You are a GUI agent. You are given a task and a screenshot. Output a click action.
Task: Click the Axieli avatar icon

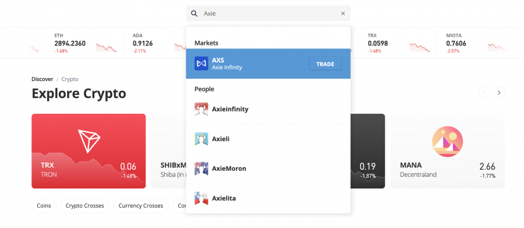pyautogui.click(x=201, y=139)
